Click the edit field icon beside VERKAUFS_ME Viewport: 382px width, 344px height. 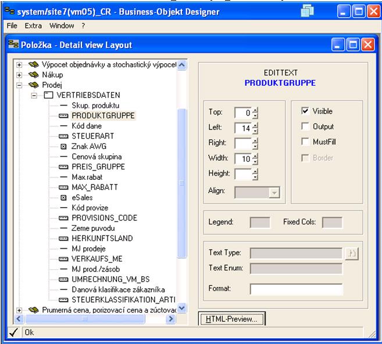pyautogui.click(x=63, y=259)
